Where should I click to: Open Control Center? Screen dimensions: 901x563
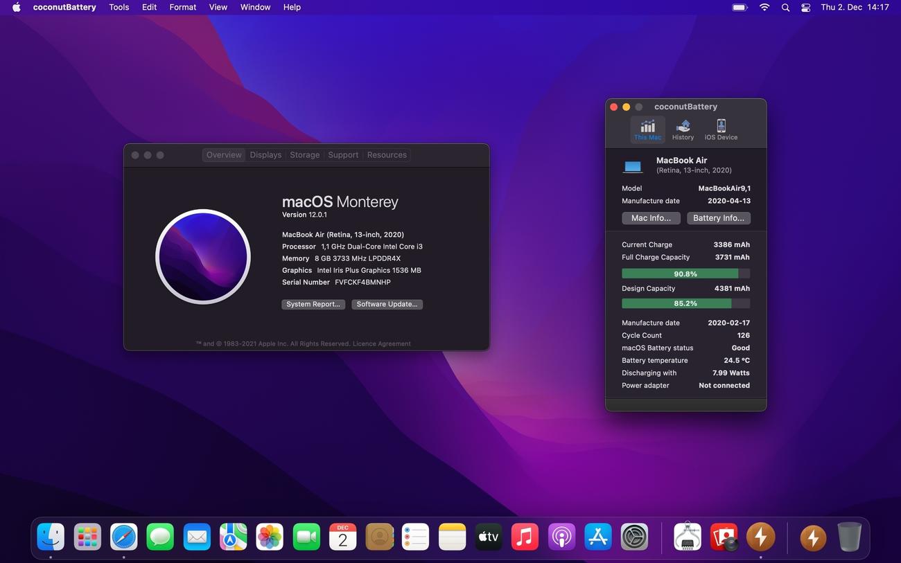pos(805,7)
